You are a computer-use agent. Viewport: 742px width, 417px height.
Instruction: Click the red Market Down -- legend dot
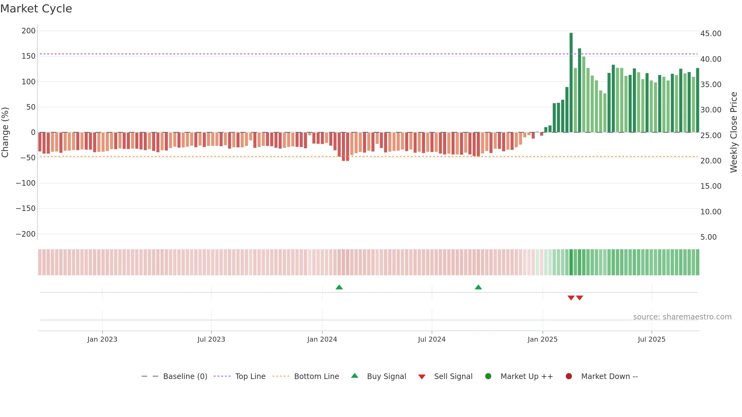pos(569,376)
